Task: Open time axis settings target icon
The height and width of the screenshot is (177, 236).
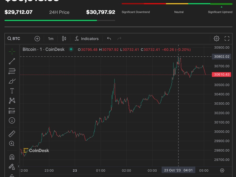Action: [222, 171]
